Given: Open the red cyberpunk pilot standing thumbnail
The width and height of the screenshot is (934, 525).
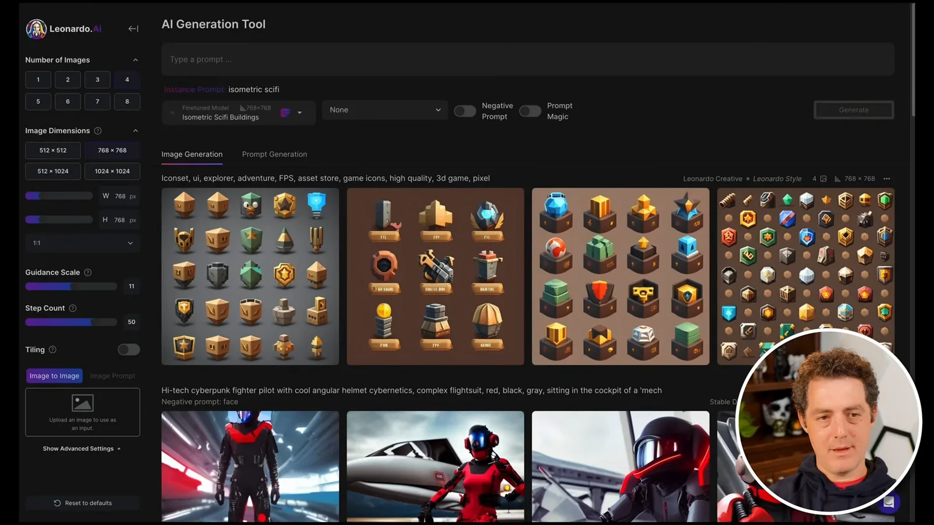Looking at the screenshot, I should (x=250, y=466).
